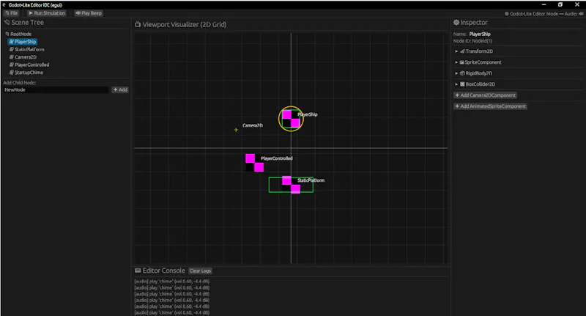Image resolution: width=586 pixels, height=316 pixels.
Task: Click the Play Beep button
Action: 88,13
